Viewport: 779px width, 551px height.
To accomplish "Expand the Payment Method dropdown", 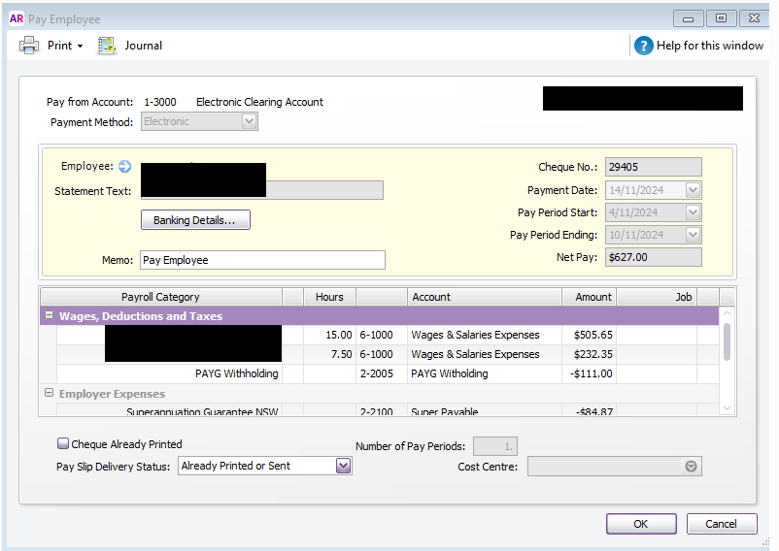I will click(249, 121).
